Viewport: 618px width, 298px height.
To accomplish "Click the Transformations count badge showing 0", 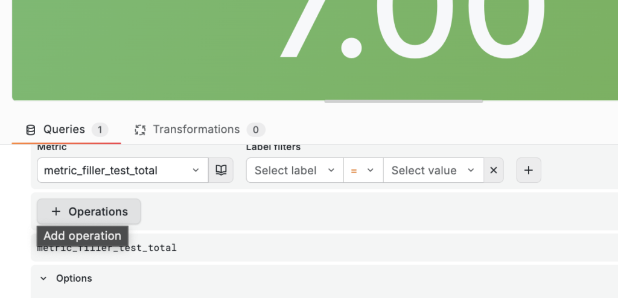I will click(x=256, y=130).
